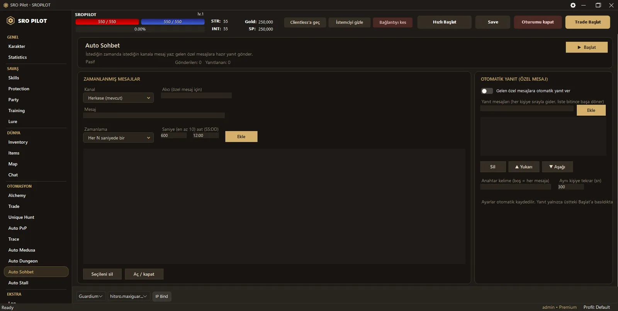This screenshot has width=618, height=311.
Task: Go to Skills page
Action: tap(14, 78)
